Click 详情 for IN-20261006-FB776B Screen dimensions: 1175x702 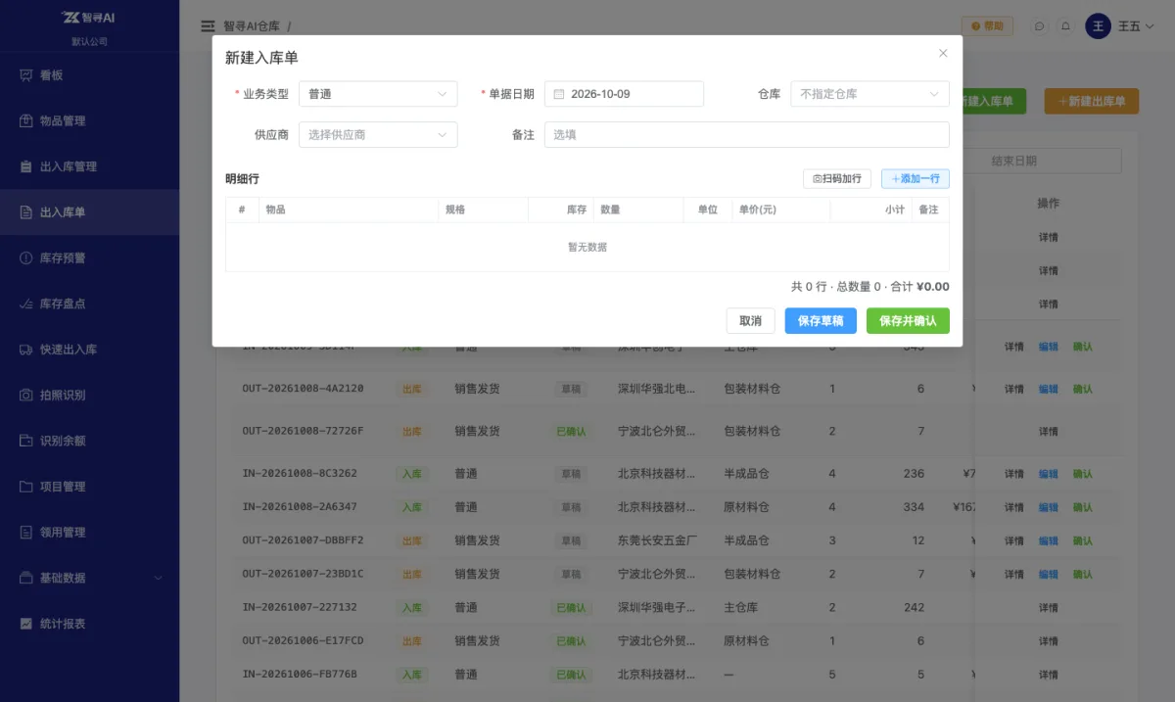coord(1049,675)
